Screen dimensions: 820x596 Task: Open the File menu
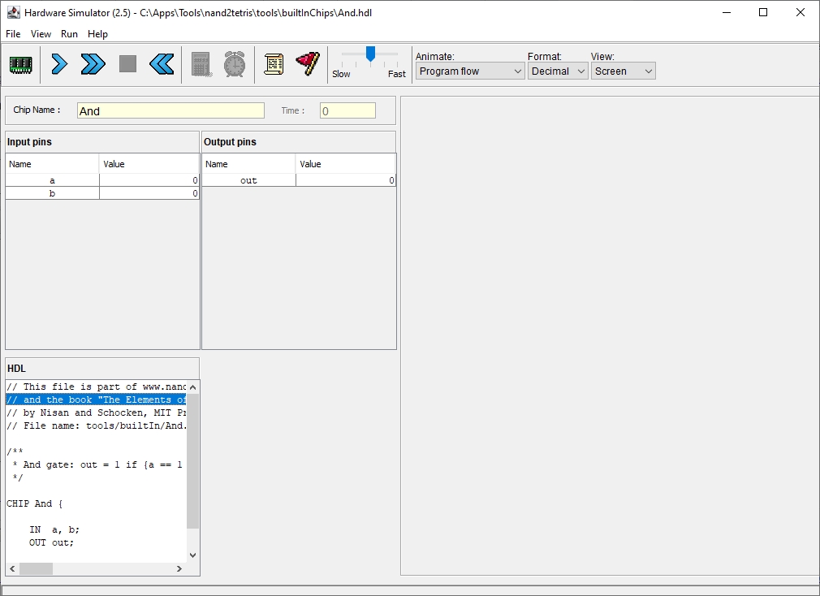pos(13,34)
